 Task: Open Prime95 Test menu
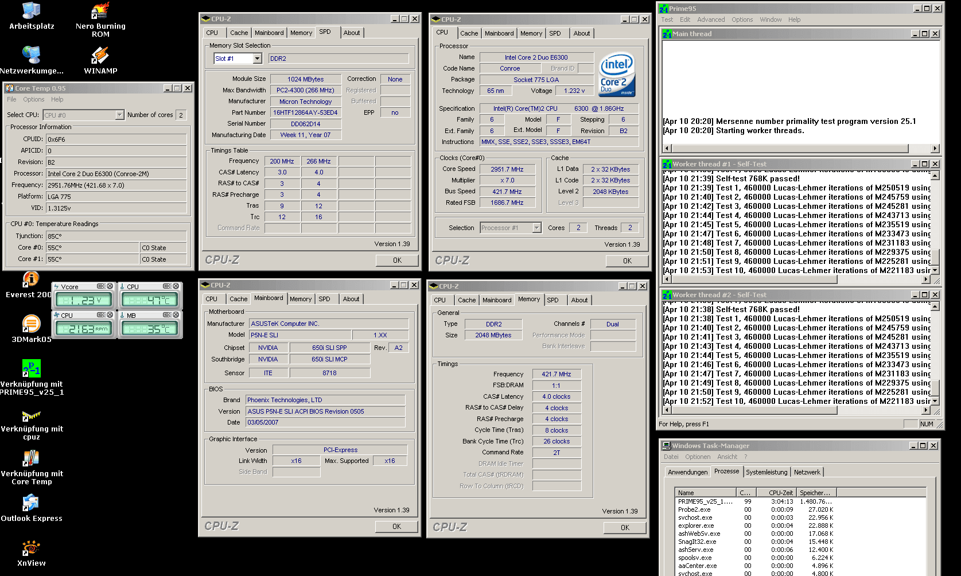tap(667, 20)
